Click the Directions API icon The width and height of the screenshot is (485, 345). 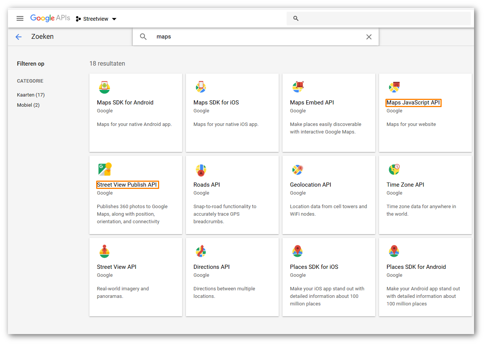coord(201,251)
